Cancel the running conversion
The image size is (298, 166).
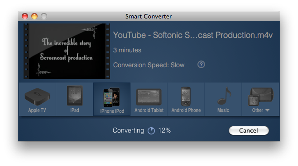tap(249, 130)
